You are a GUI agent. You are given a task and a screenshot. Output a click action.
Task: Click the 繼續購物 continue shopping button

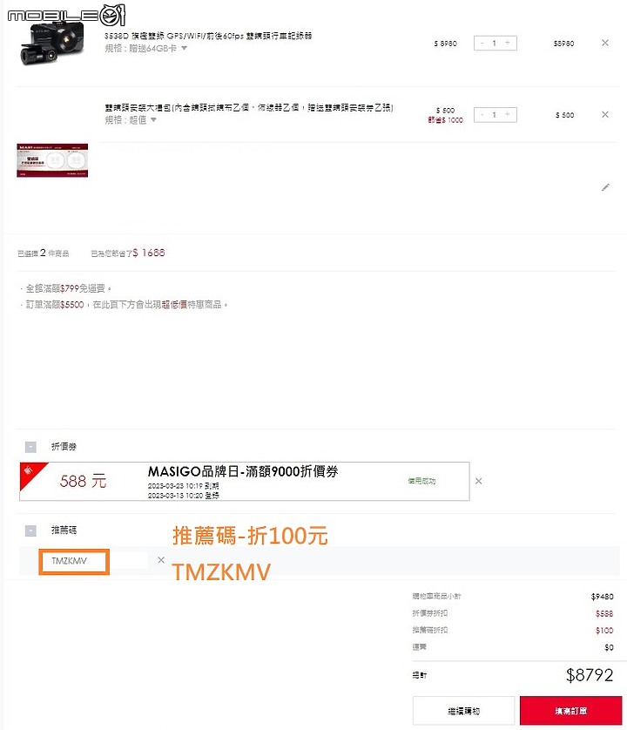[x=463, y=711]
